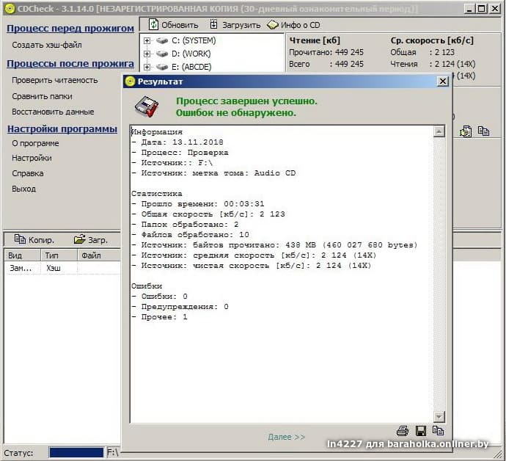
Task: Click the copy icon in Результат dialog
Action: coord(438,430)
